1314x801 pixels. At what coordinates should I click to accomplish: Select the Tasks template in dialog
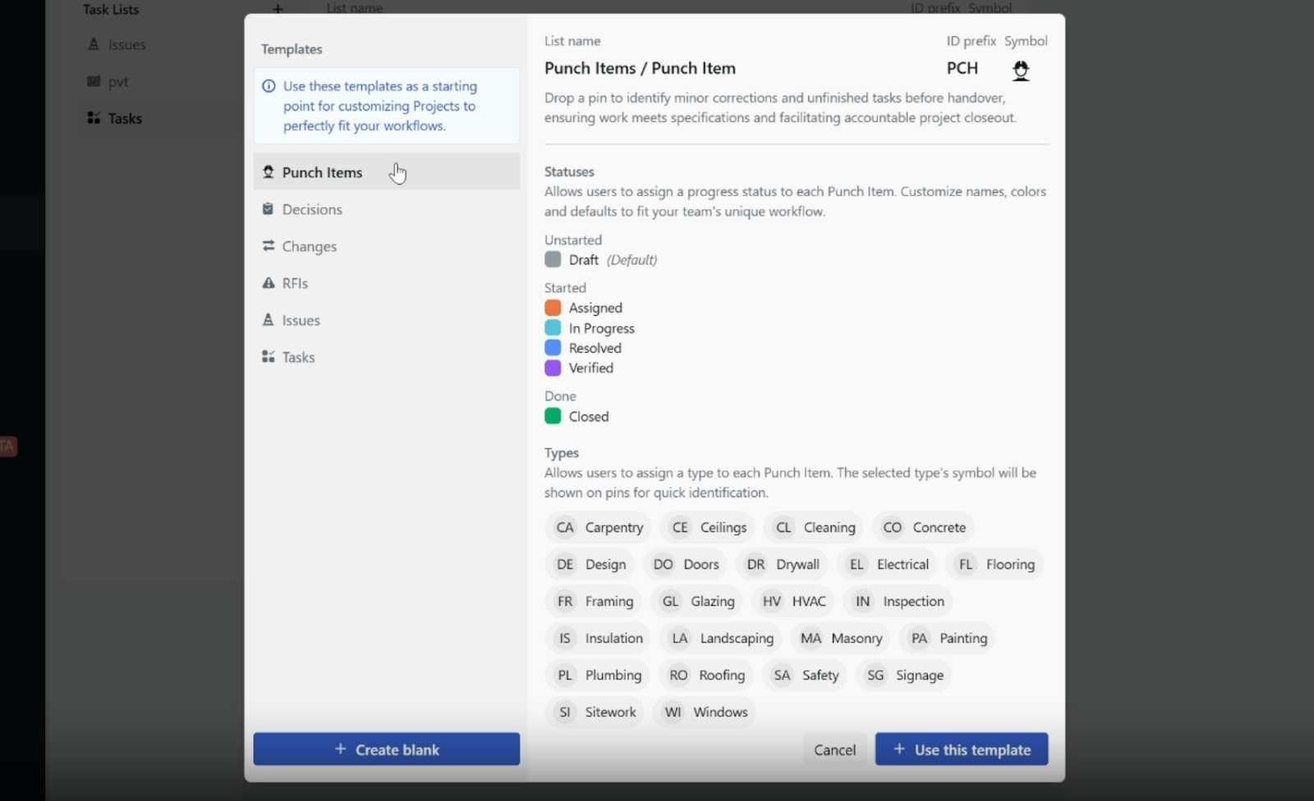click(386, 357)
